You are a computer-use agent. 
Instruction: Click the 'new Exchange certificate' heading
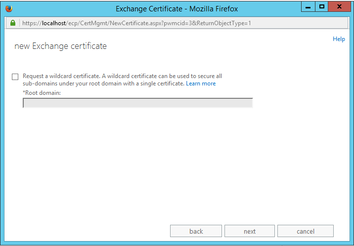[60, 46]
